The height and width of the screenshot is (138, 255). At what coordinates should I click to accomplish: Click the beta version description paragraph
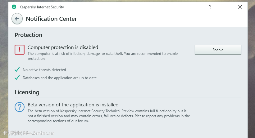tap(109, 116)
